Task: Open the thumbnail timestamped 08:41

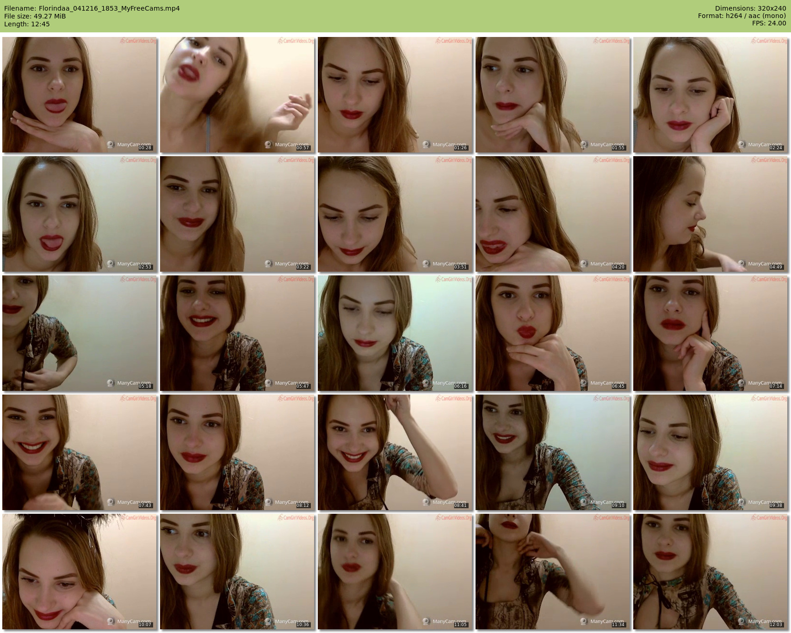Action: (x=395, y=452)
